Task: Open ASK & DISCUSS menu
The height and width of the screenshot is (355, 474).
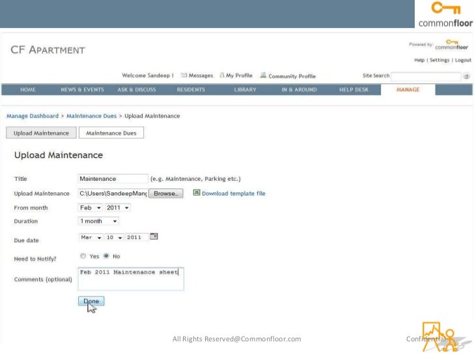Action: coord(137,90)
